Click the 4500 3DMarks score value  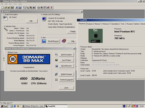pyautogui.click(x=24, y=79)
